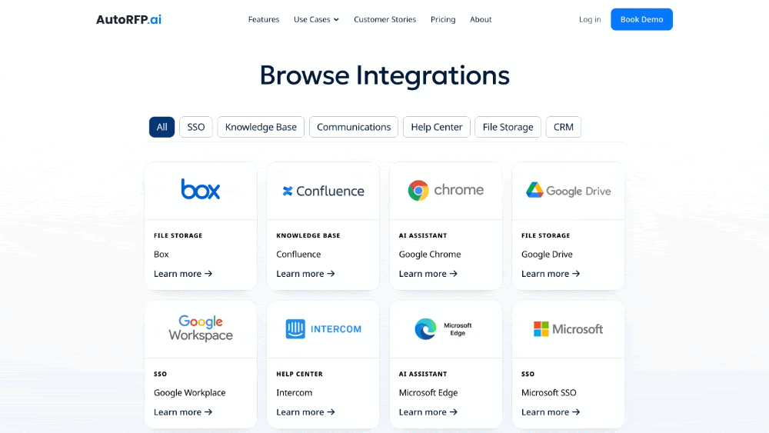The image size is (769, 433).
Task: Click the Browse Integrations heading
Action: click(x=384, y=75)
